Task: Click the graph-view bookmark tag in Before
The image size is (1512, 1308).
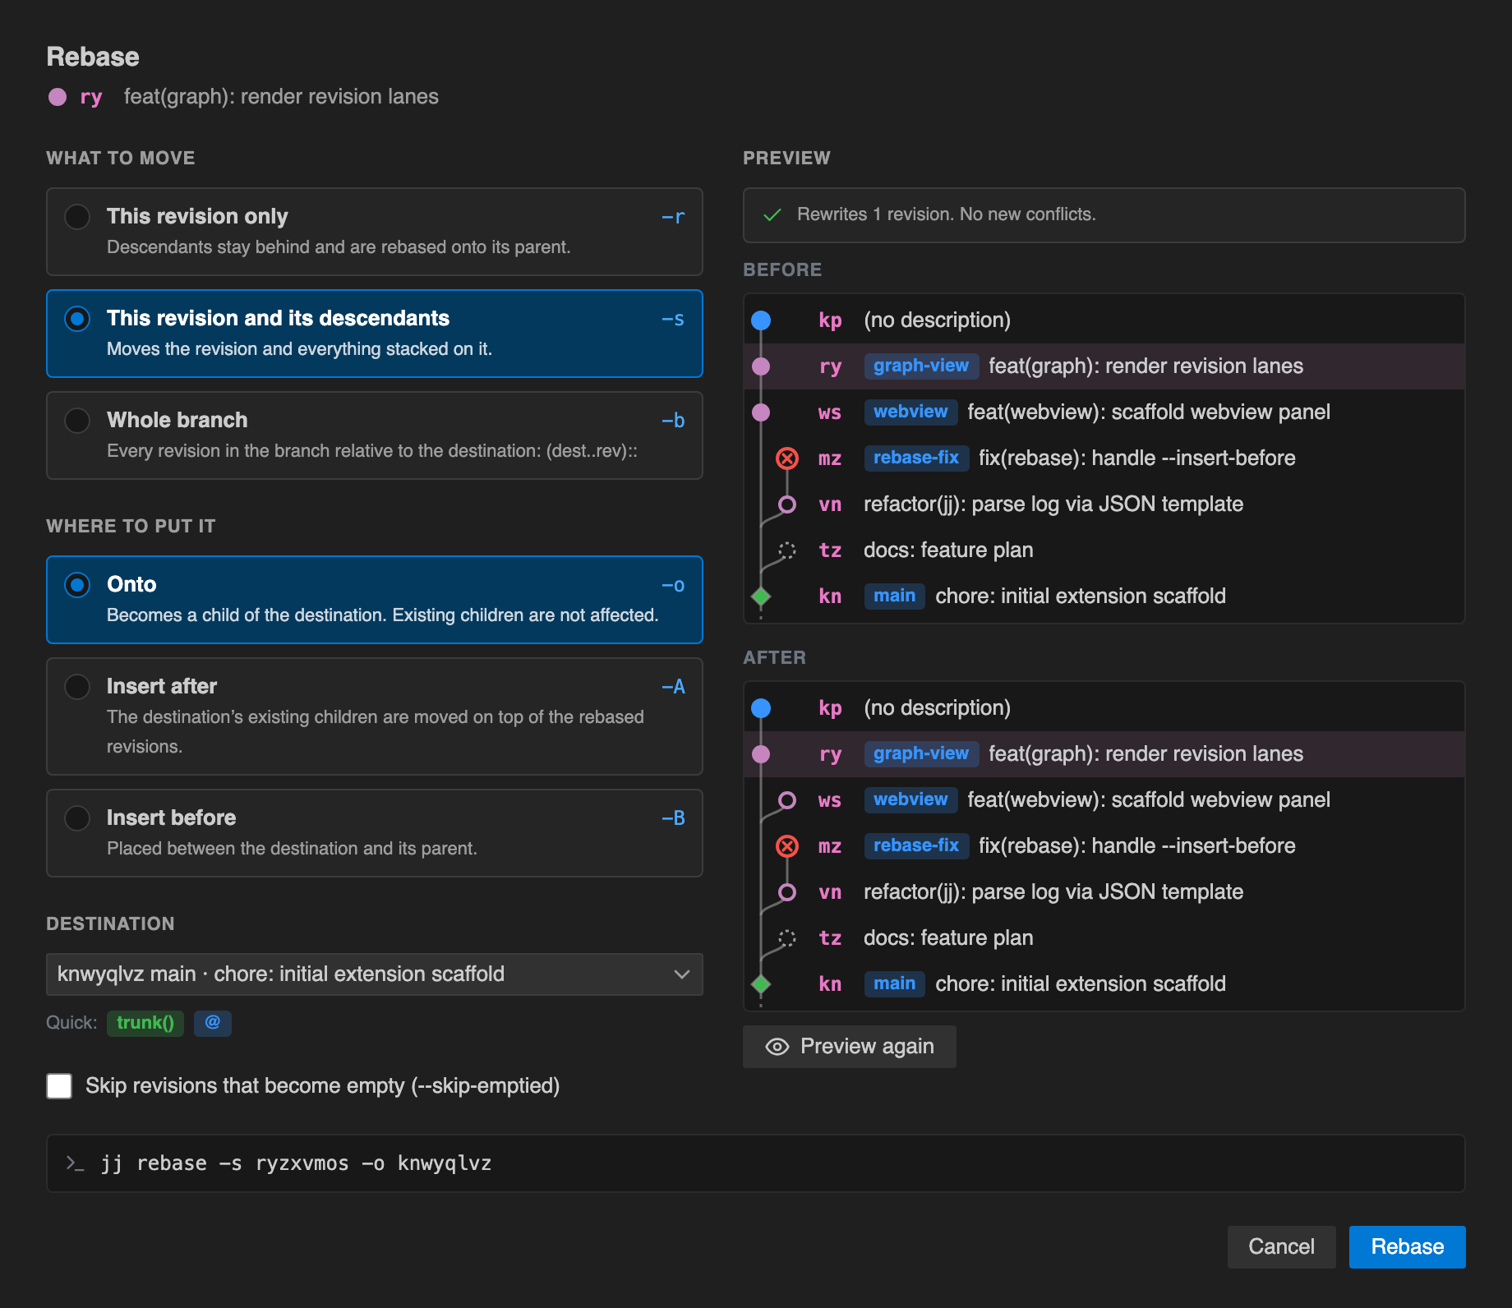Action: tap(921, 366)
